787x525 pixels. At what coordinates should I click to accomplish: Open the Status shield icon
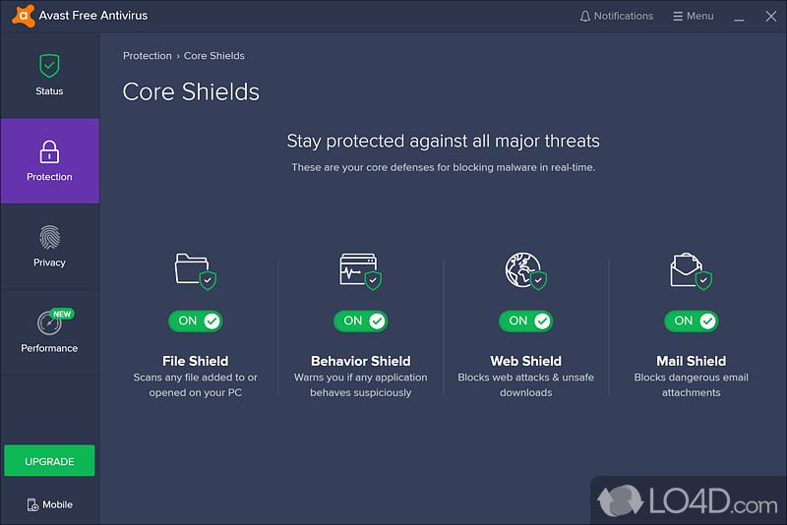[x=49, y=66]
